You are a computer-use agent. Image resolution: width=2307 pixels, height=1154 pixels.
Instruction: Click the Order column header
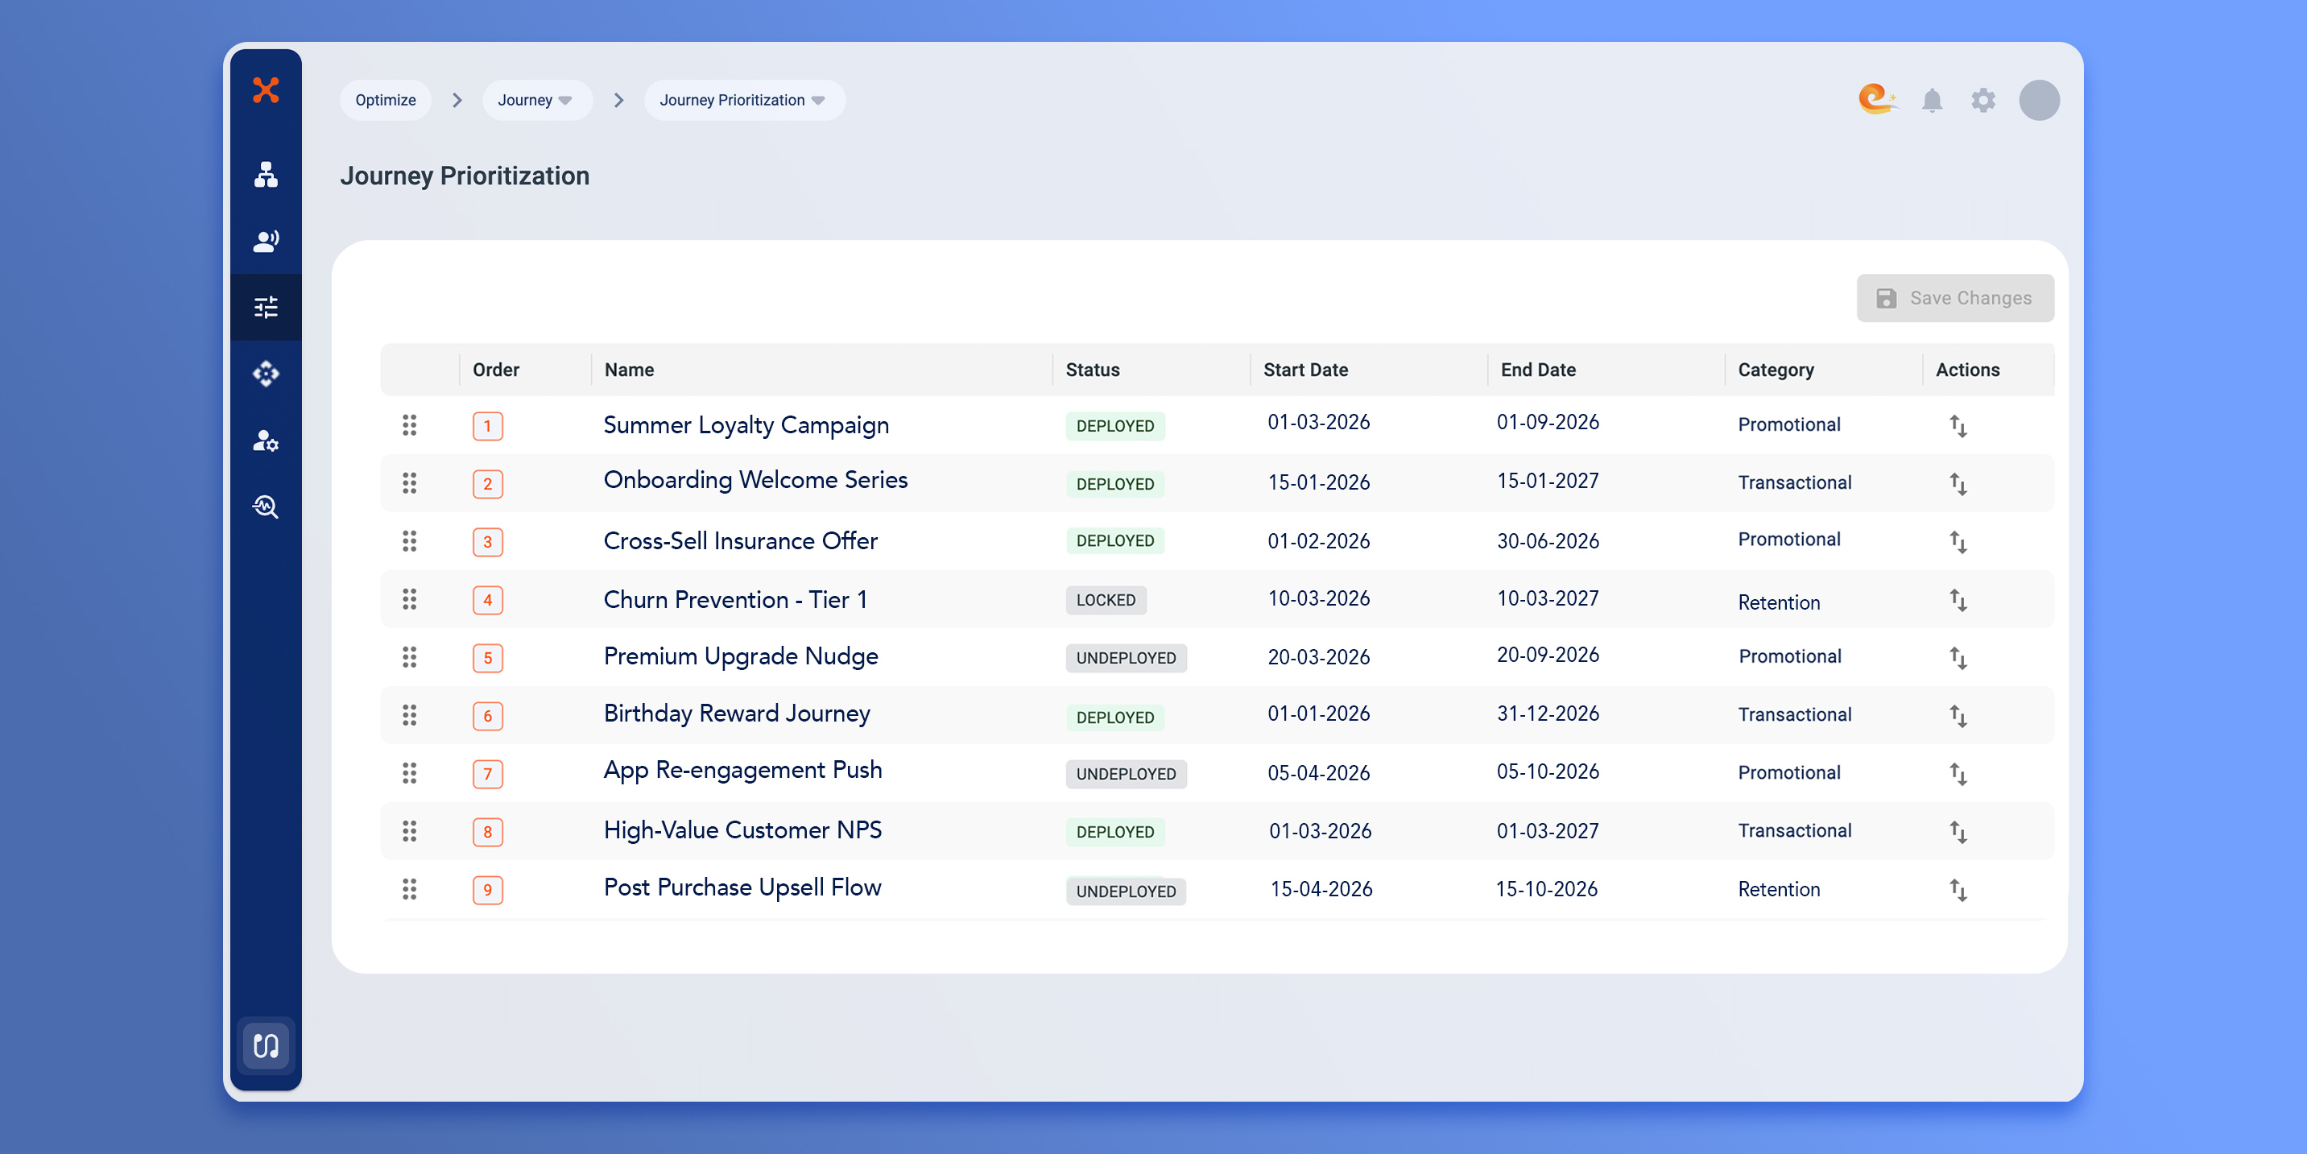tap(495, 370)
